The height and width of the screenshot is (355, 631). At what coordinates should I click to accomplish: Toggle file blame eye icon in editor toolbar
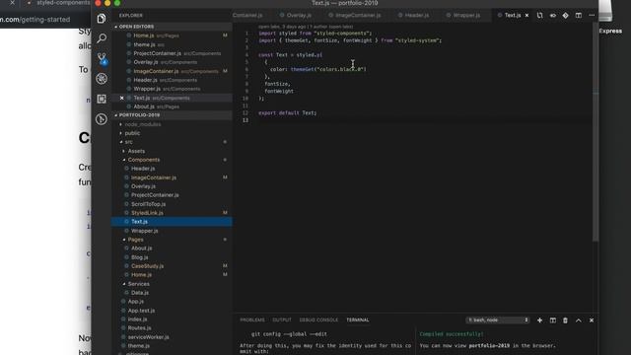(x=552, y=16)
